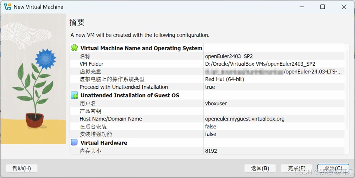Cancel the wizard with 取消(C)
This screenshot has height=178, width=355.
click(334, 168)
